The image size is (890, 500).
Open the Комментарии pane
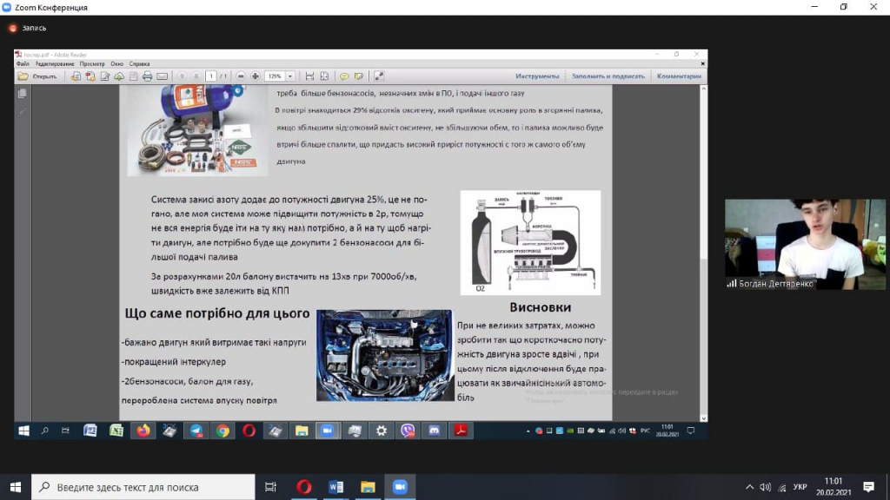(679, 76)
